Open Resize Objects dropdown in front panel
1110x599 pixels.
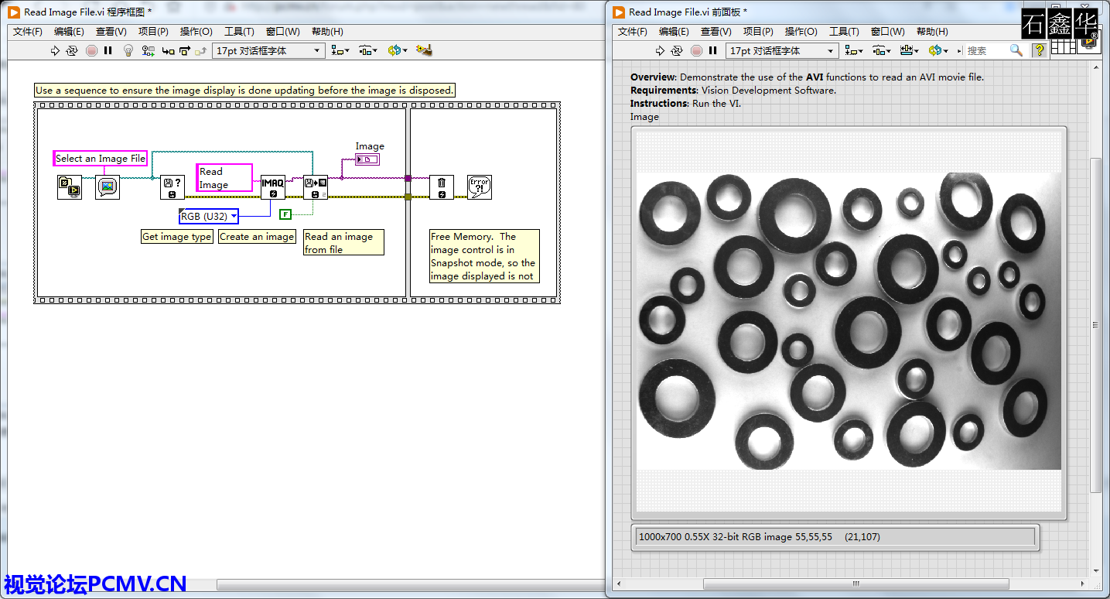pos(910,50)
